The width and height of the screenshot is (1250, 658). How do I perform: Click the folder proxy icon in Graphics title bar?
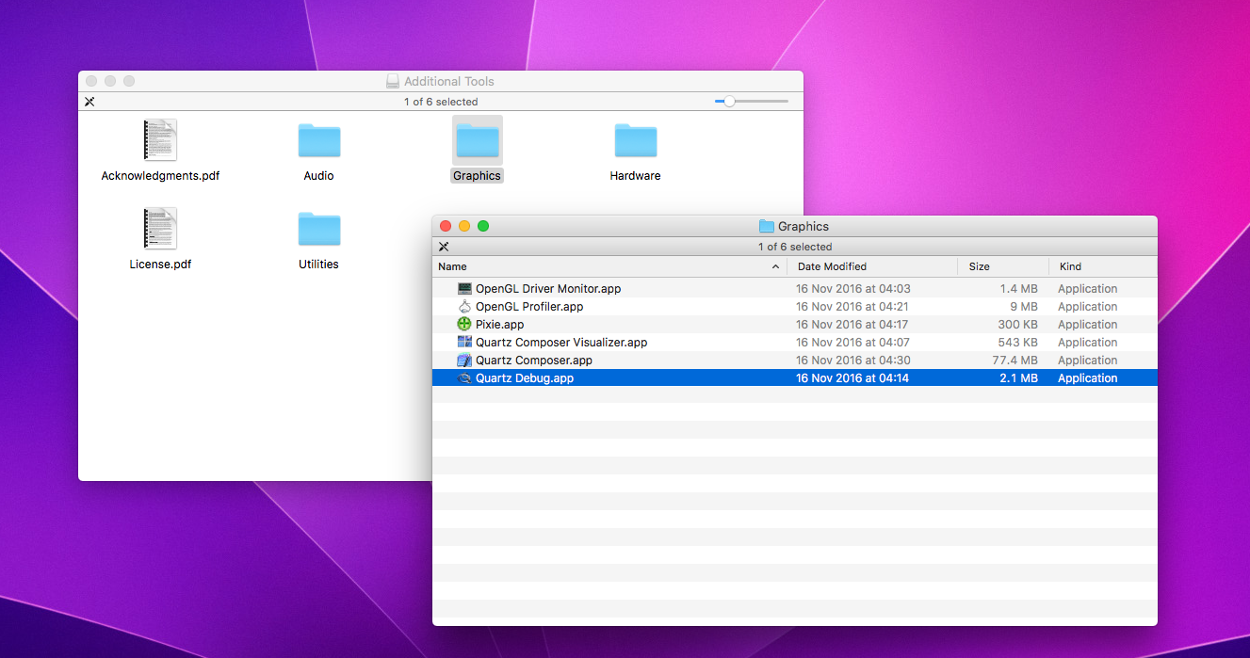(767, 226)
